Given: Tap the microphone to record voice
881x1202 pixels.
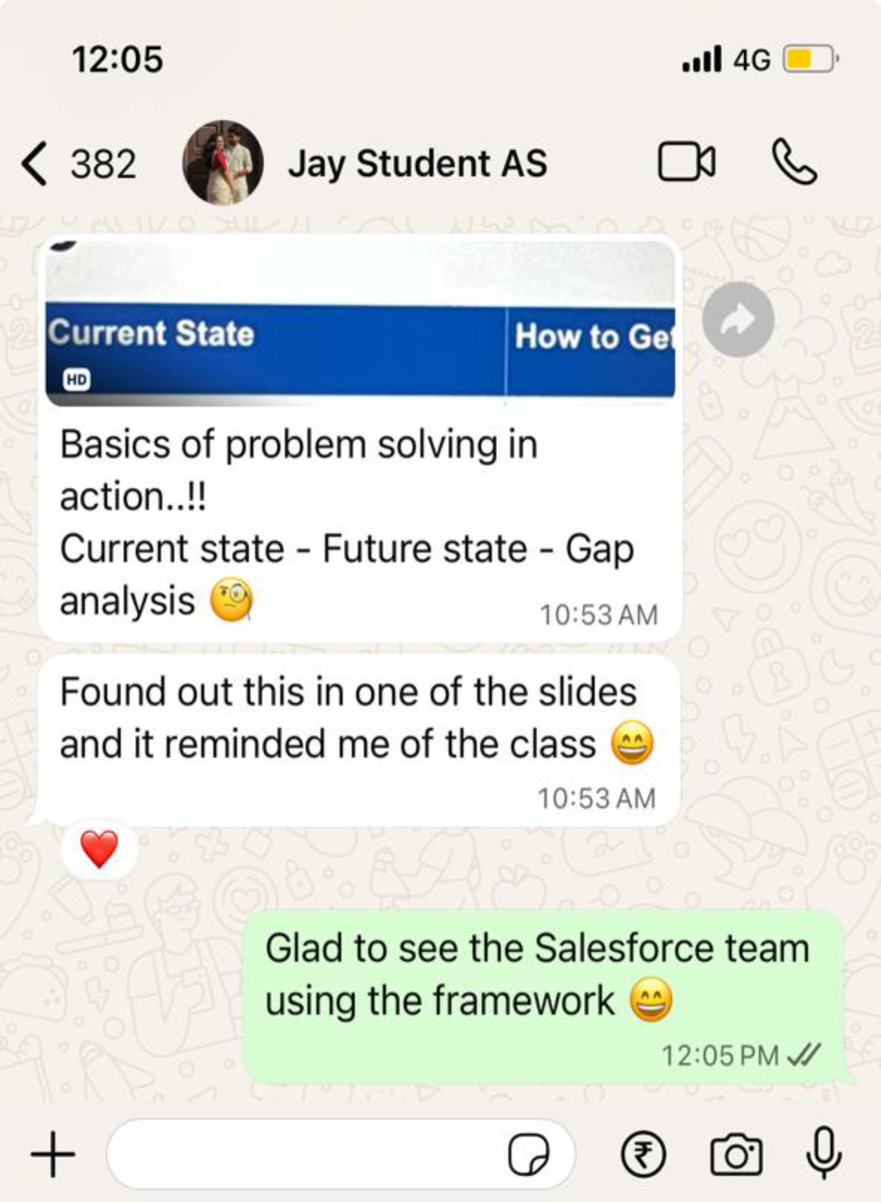Looking at the screenshot, I should (x=824, y=1154).
